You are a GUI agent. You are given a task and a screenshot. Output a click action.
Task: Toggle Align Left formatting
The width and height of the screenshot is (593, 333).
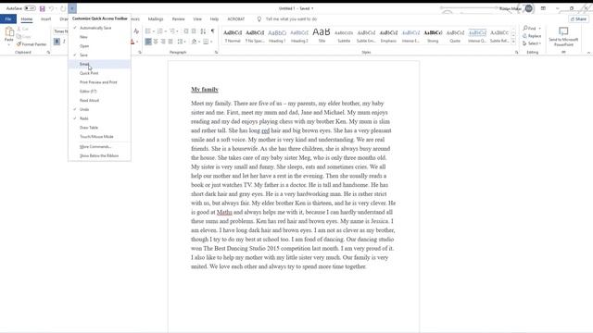[x=148, y=42]
